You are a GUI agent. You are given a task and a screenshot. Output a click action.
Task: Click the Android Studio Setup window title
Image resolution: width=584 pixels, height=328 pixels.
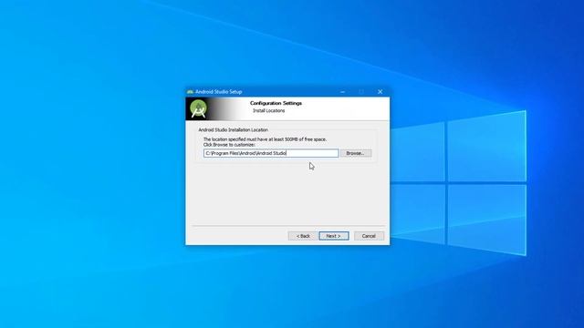pyautogui.click(x=219, y=92)
